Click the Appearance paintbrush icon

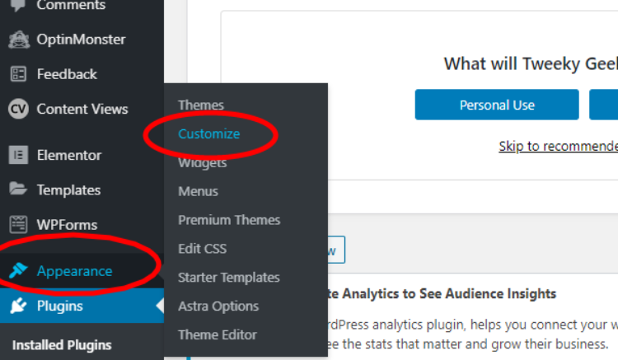click(x=18, y=270)
